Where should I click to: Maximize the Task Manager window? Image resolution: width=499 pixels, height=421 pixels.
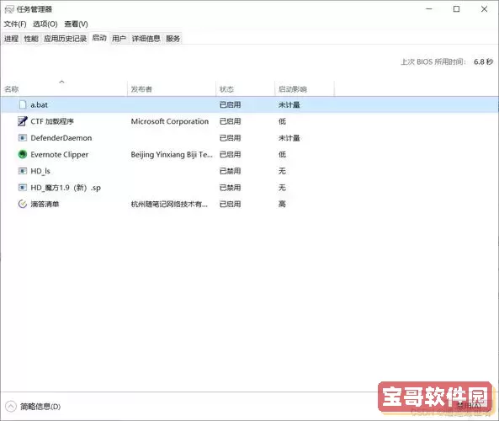pyautogui.click(x=456, y=9)
